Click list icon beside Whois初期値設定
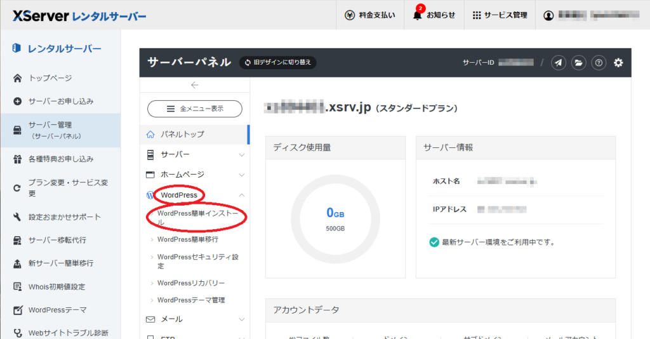This screenshot has width=650, height=339. 17,287
